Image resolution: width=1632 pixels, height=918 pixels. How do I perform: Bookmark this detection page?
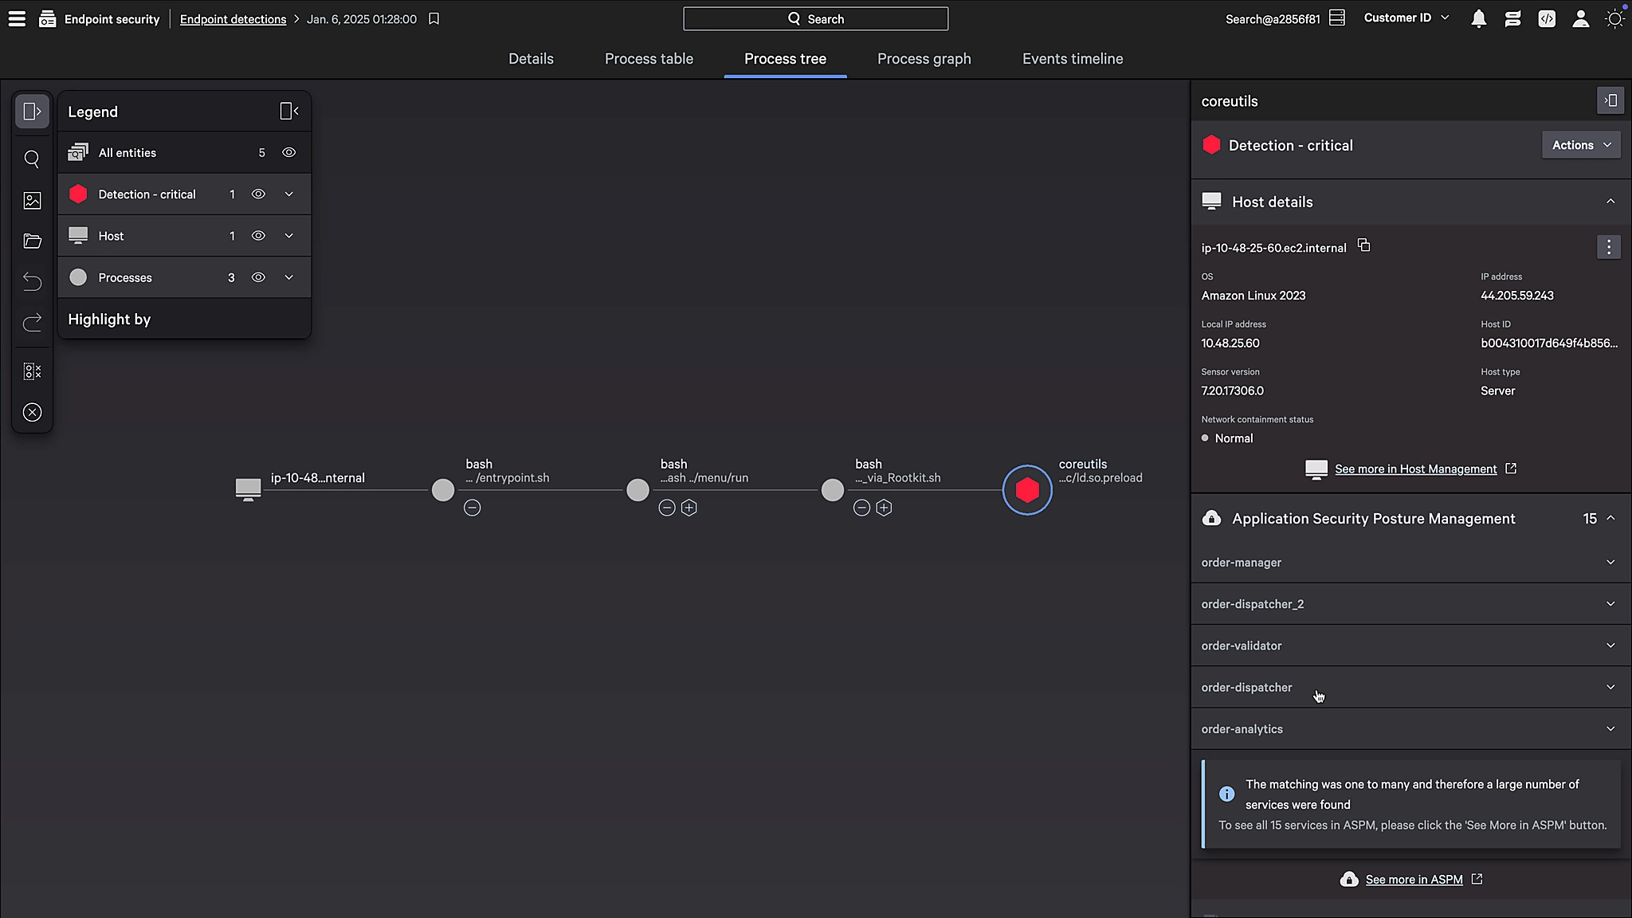[x=433, y=18]
